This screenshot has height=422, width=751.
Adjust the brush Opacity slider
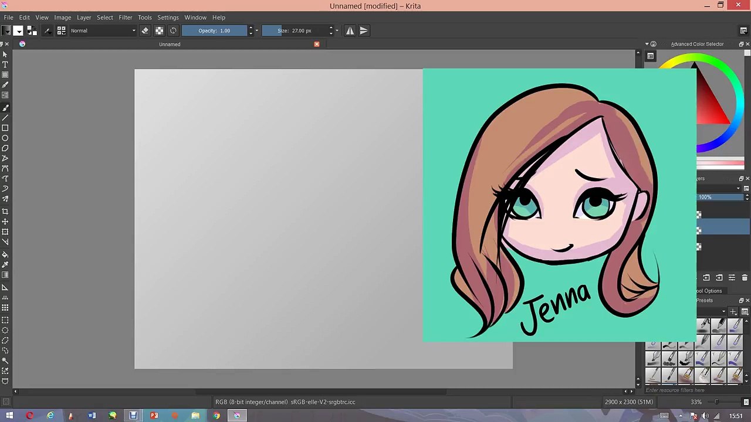click(x=214, y=30)
